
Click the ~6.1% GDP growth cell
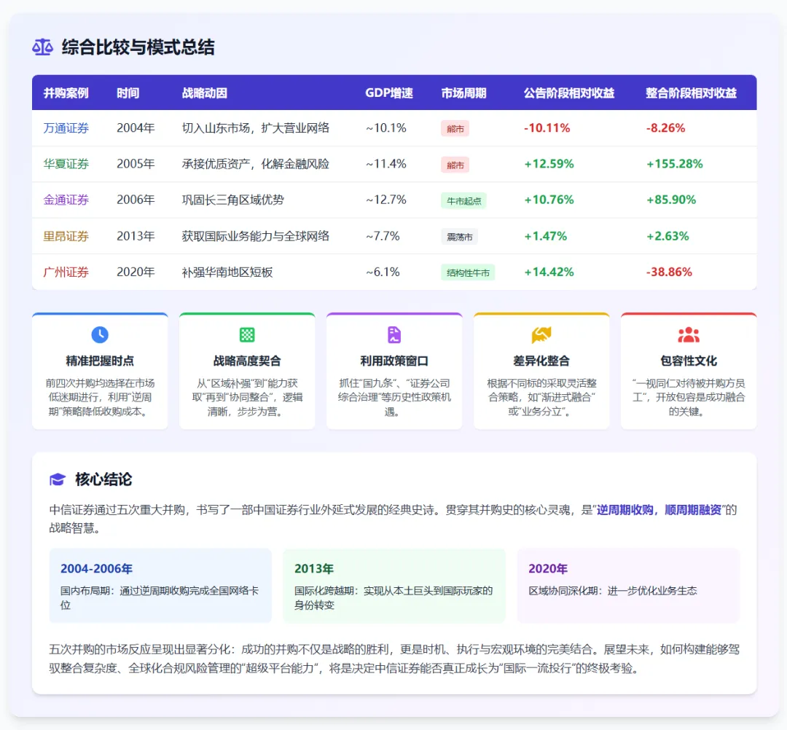pyautogui.click(x=383, y=272)
